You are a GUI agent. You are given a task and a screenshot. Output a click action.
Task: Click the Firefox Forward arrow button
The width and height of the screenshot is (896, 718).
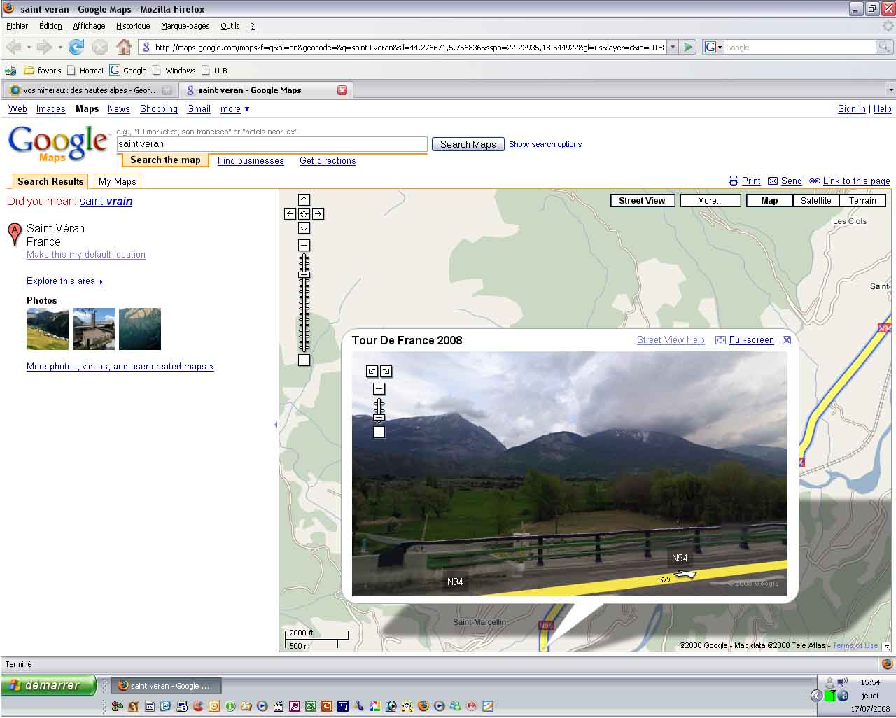44,47
